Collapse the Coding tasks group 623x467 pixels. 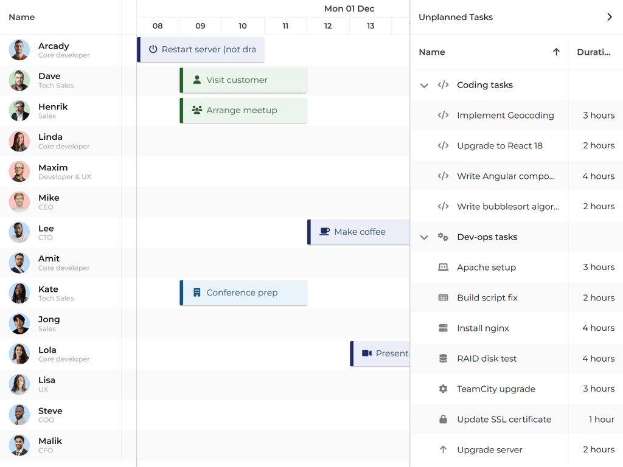[424, 85]
